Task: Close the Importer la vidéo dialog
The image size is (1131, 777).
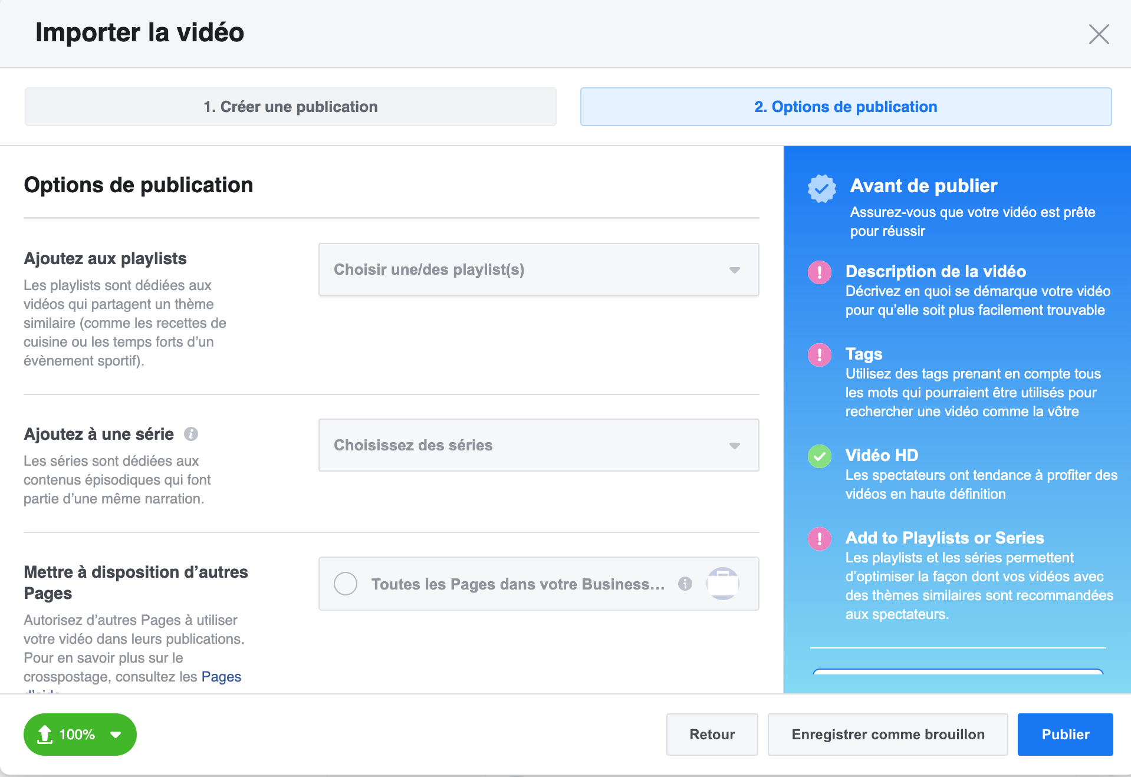Action: tap(1099, 34)
